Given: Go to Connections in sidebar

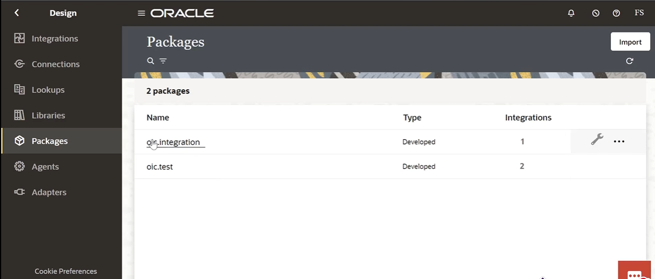Looking at the screenshot, I should point(56,64).
